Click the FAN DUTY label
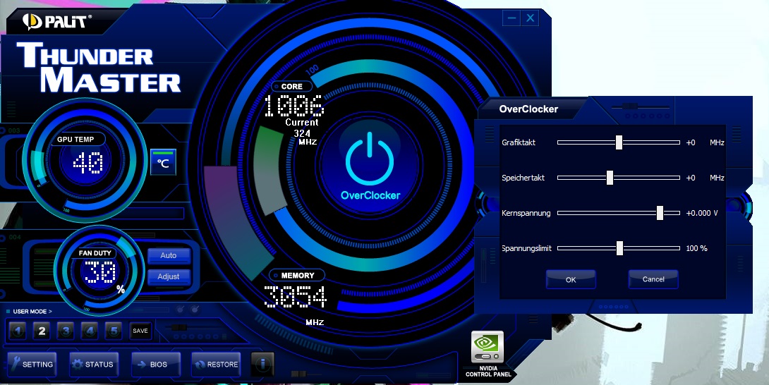769x385 pixels. tap(95, 253)
